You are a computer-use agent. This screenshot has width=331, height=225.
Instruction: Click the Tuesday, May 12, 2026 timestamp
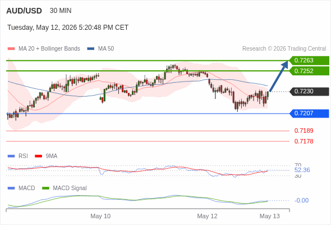click(68, 28)
